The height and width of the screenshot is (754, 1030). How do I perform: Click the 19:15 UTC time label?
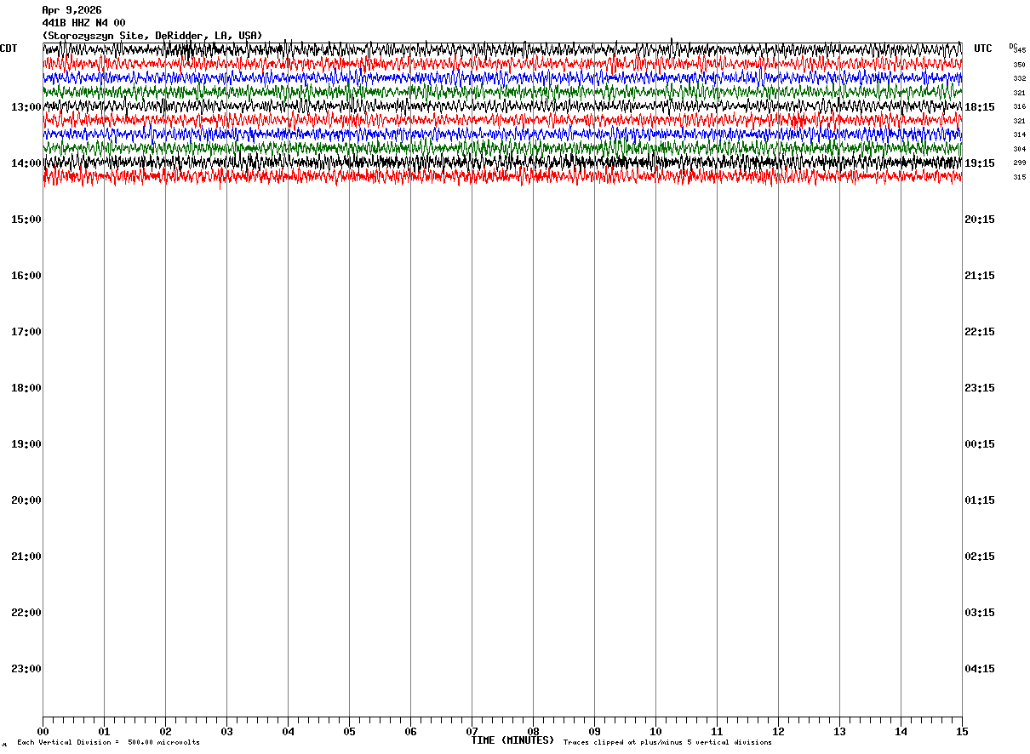(979, 163)
